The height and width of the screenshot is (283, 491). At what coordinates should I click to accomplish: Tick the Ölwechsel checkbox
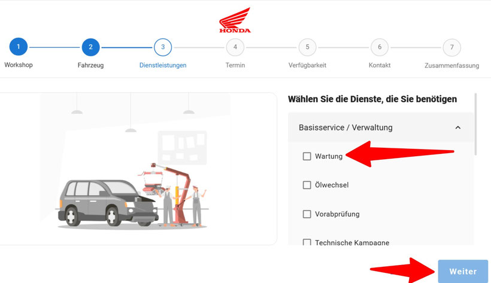pyautogui.click(x=307, y=185)
